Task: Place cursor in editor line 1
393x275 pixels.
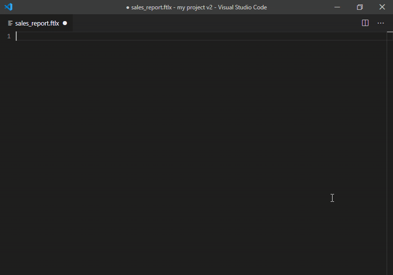Action: tap(200, 36)
